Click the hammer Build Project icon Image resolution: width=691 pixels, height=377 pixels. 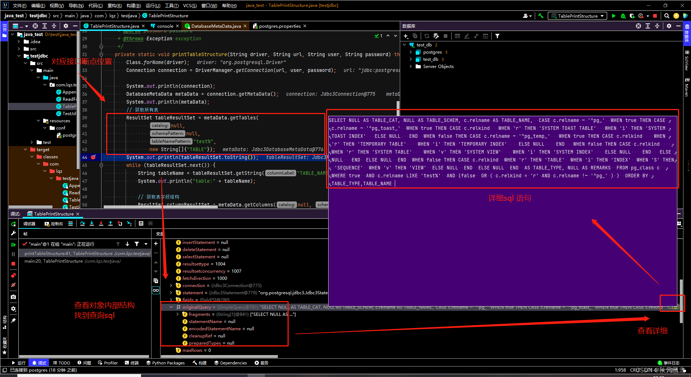tap(541, 16)
